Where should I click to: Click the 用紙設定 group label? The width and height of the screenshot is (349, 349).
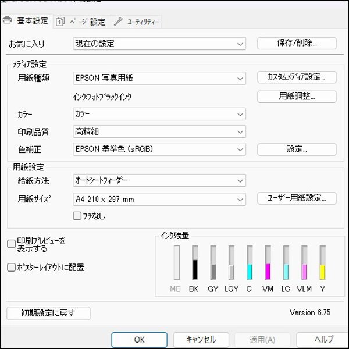tap(29, 167)
